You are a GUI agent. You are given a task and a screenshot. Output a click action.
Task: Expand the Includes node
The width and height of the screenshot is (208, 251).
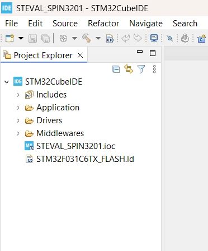pyautogui.click(x=18, y=95)
